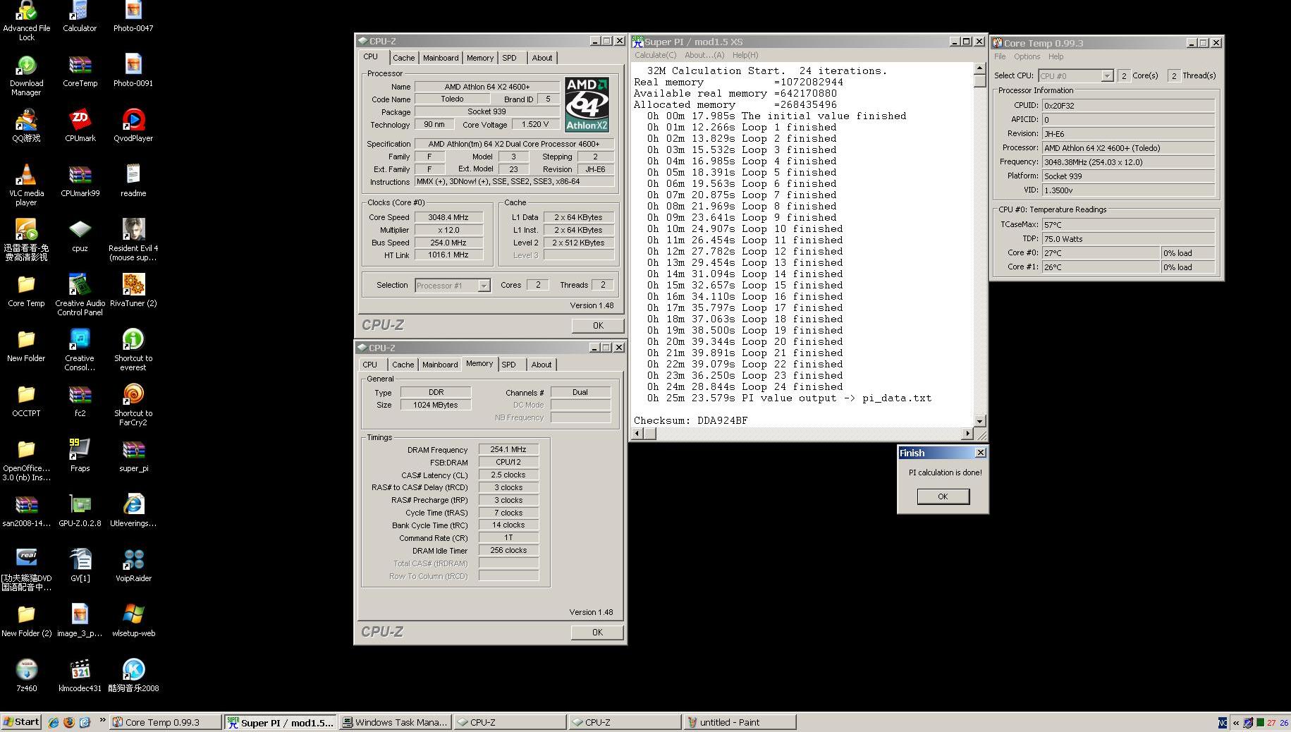Open the super_pi archive icon
This screenshot has width=1291, height=732.
pos(133,456)
